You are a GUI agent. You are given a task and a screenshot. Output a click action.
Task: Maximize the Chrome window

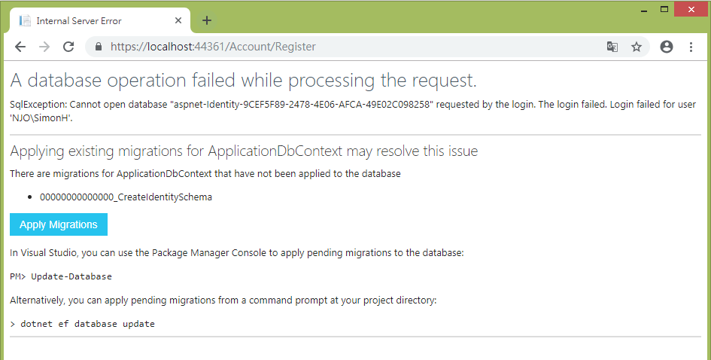[x=665, y=9]
